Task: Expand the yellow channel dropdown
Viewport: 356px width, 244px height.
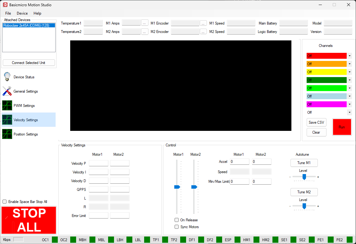Action: pos(349,72)
